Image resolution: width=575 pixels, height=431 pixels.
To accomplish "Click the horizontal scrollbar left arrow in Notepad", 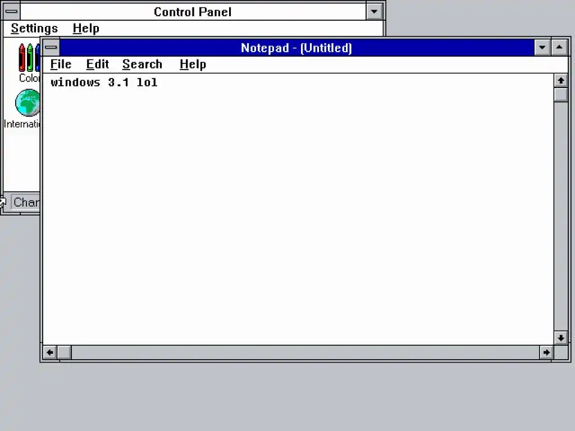I will tap(50, 352).
